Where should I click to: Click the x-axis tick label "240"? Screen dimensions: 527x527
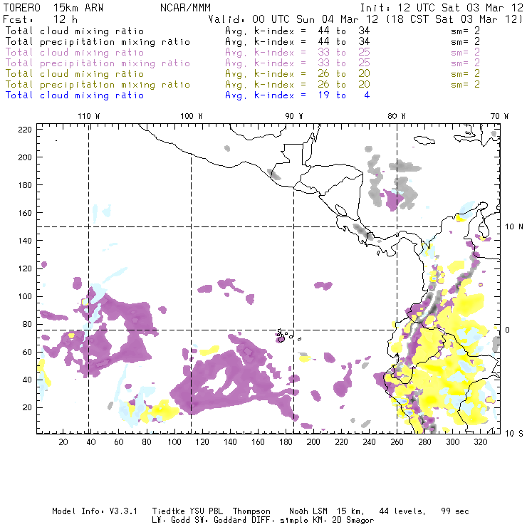pyautogui.click(x=369, y=442)
